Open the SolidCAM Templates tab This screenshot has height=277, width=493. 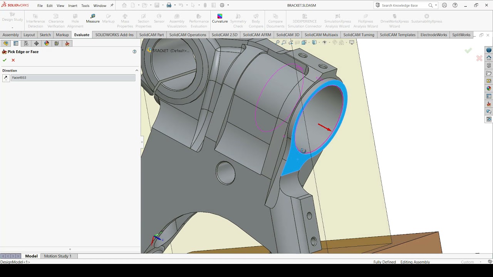(397, 35)
